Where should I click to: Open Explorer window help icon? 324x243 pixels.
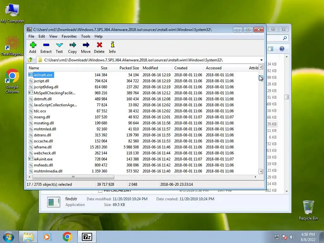pyautogui.click(x=282, y=49)
